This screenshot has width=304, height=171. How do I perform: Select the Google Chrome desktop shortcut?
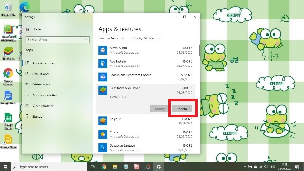pyautogui.click(x=8, y=77)
